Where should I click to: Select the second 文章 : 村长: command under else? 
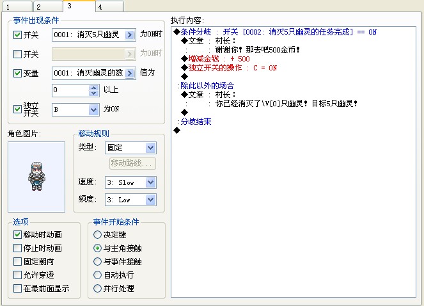208,95
